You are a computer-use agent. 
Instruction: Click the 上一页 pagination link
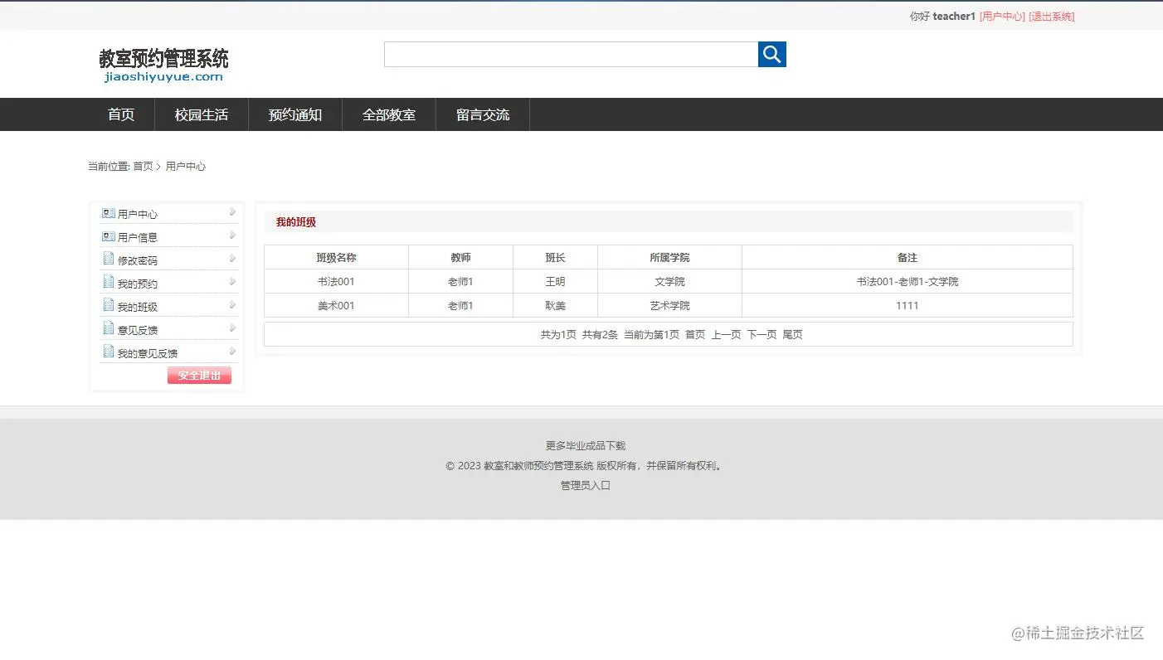point(726,334)
